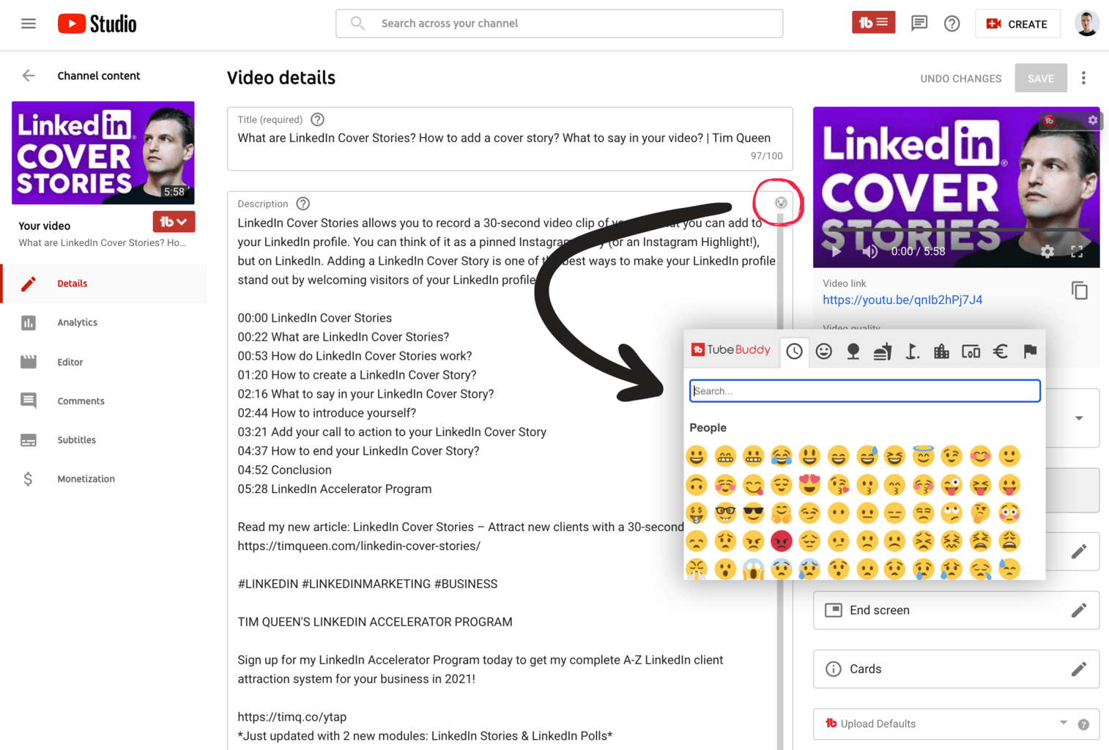The height and width of the screenshot is (750, 1109).
Task: Open the youtu.be video link
Action: (902, 300)
